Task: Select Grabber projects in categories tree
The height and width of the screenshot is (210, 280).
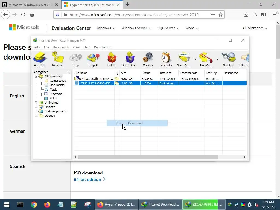Action: coord(56,112)
